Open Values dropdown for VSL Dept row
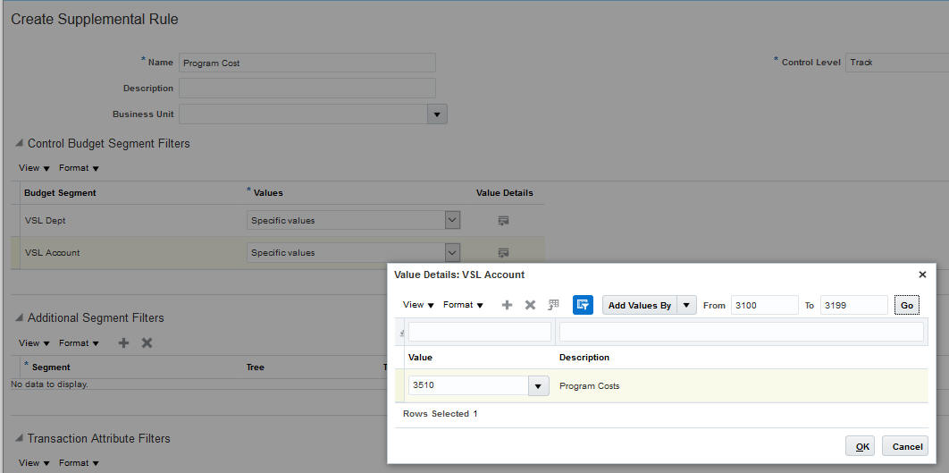 (452, 220)
